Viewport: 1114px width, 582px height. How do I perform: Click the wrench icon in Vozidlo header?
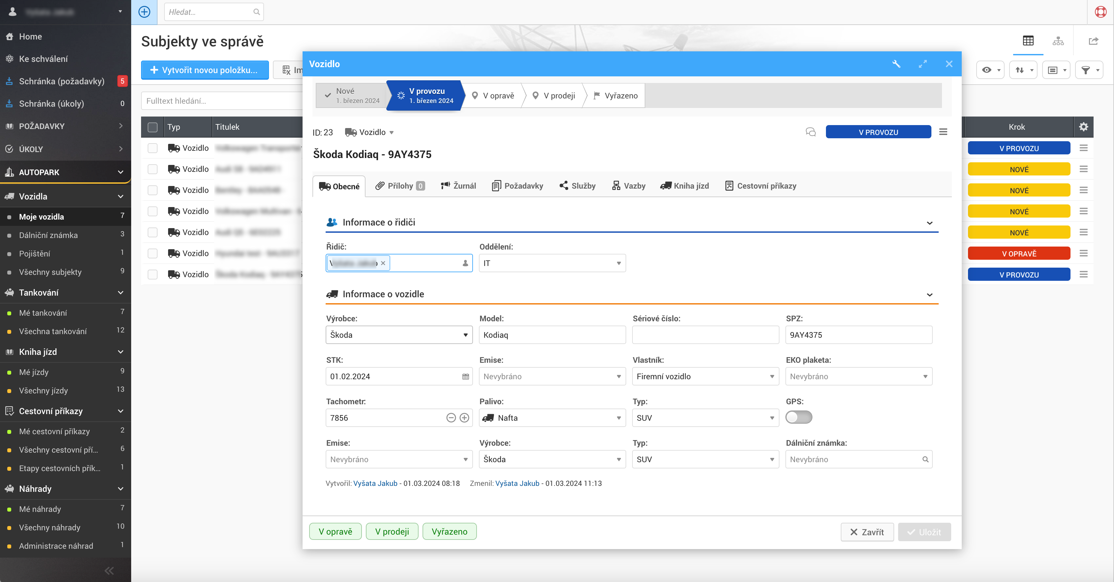(896, 64)
